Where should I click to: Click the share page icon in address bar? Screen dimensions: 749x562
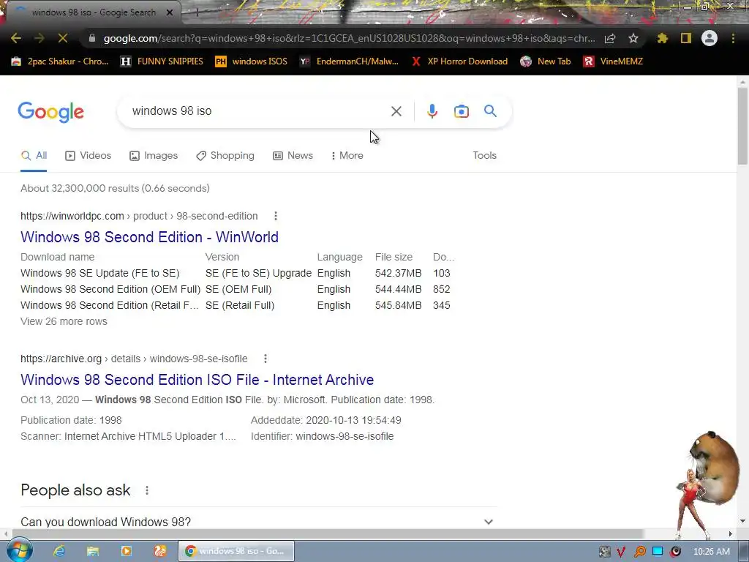pyautogui.click(x=610, y=38)
